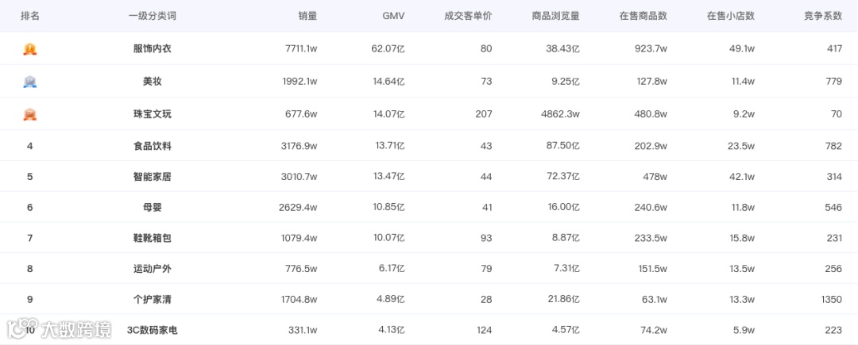858x345 pixels.
Task: Select the 珠宝文玩 category row
Action: [x=152, y=114]
